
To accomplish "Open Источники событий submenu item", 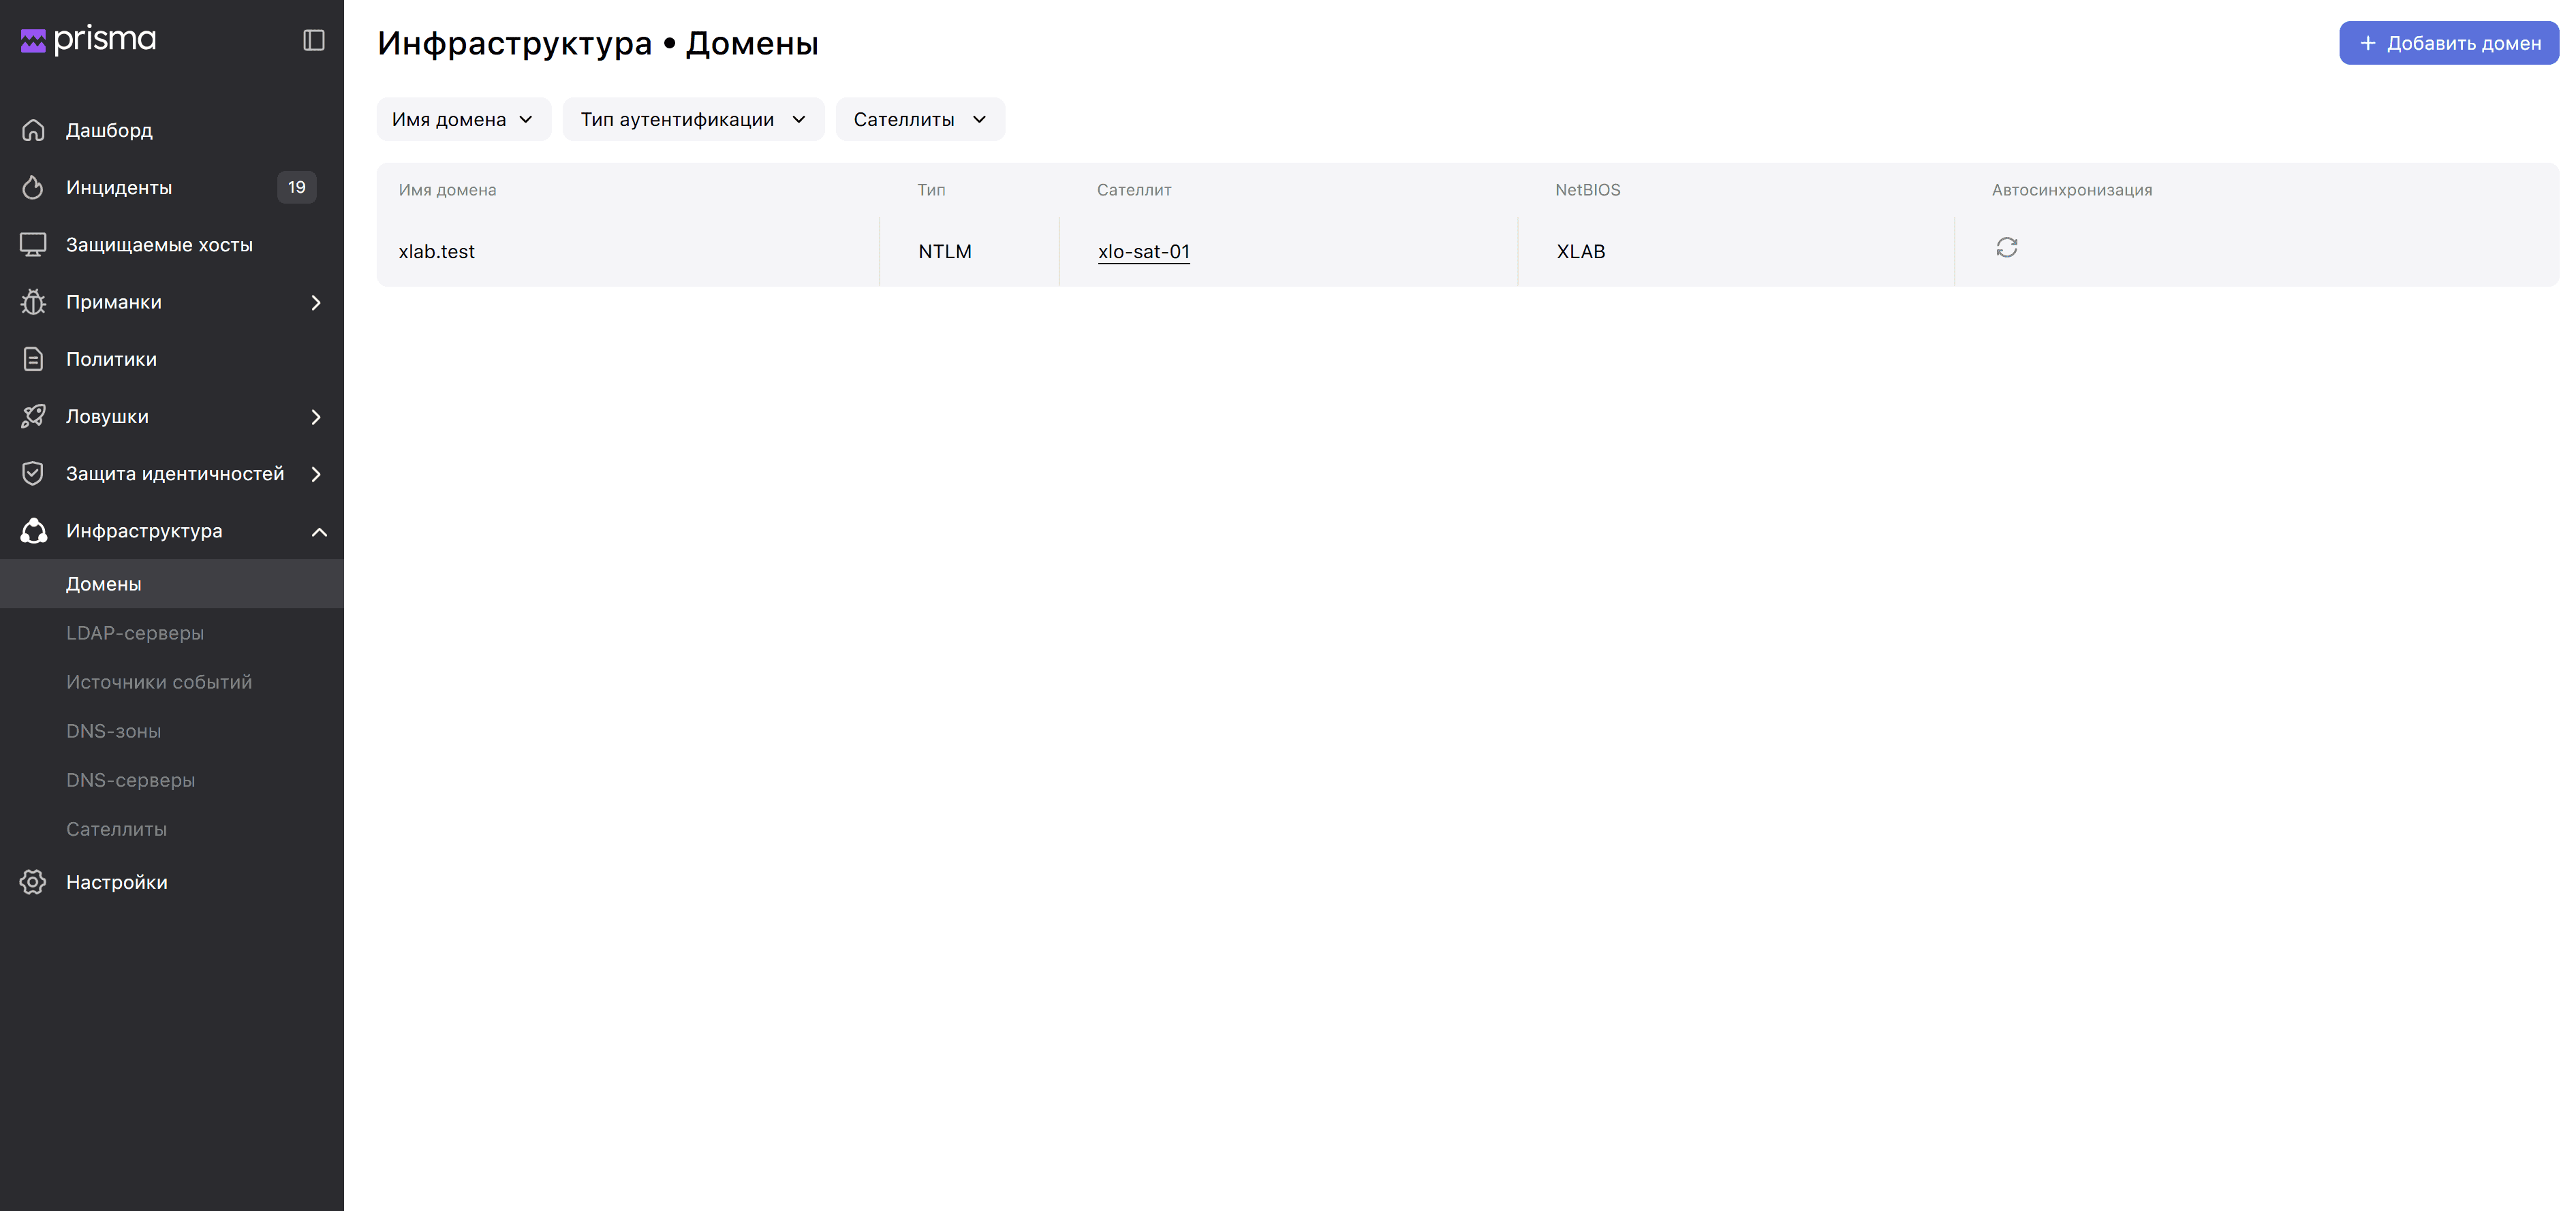I will (172, 682).
